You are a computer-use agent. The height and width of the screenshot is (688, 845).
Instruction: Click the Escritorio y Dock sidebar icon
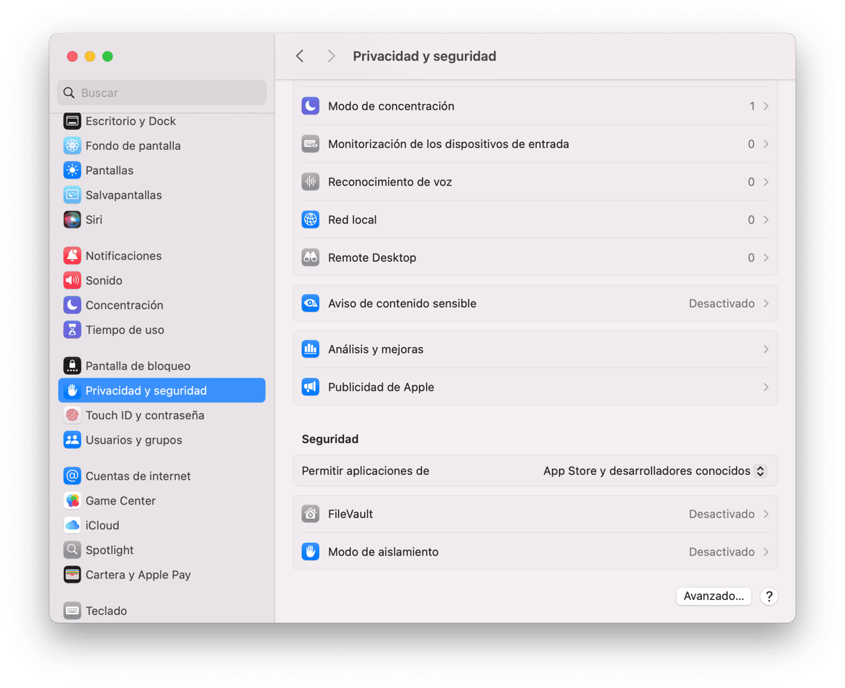72,121
